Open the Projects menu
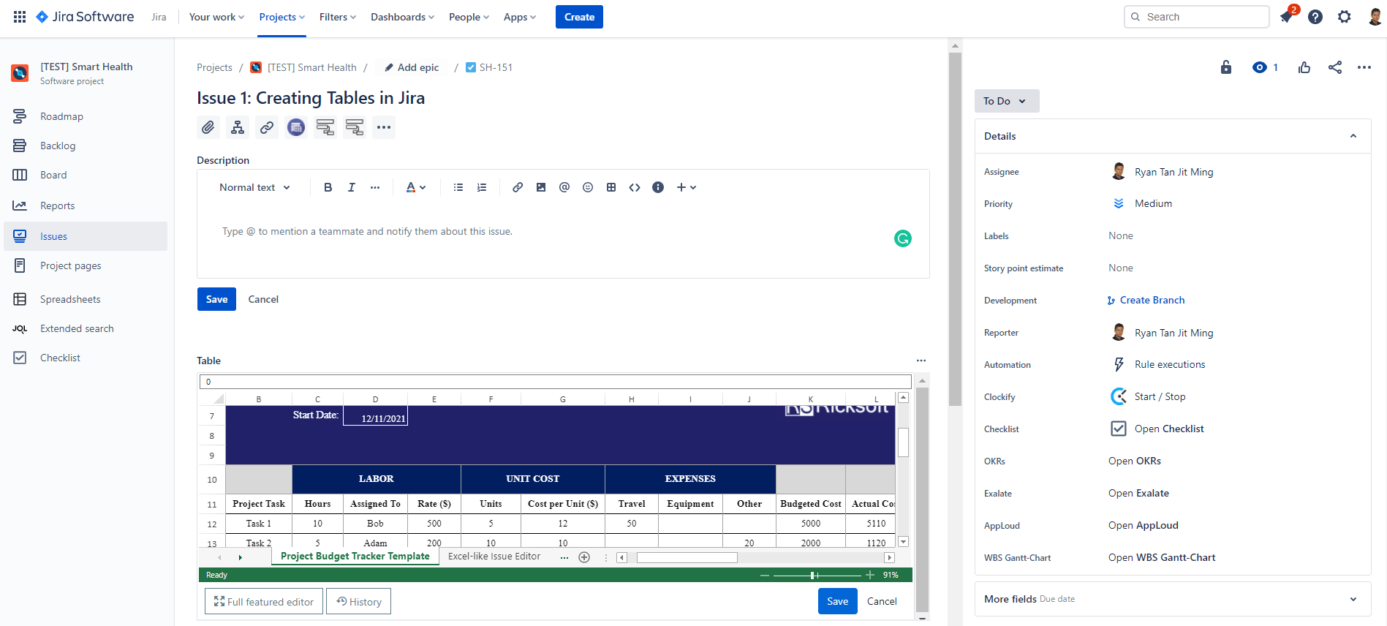The width and height of the screenshot is (1387, 626). point(282,17)
